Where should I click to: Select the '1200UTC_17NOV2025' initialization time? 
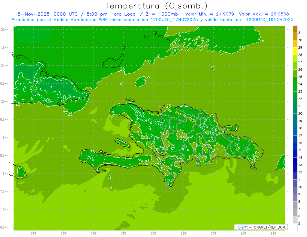(174, 20)
